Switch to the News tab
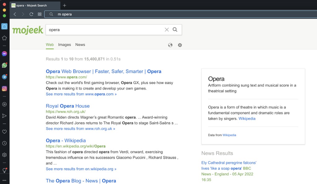This screenshot has width=317, height=184. click(x=80, y=45)
